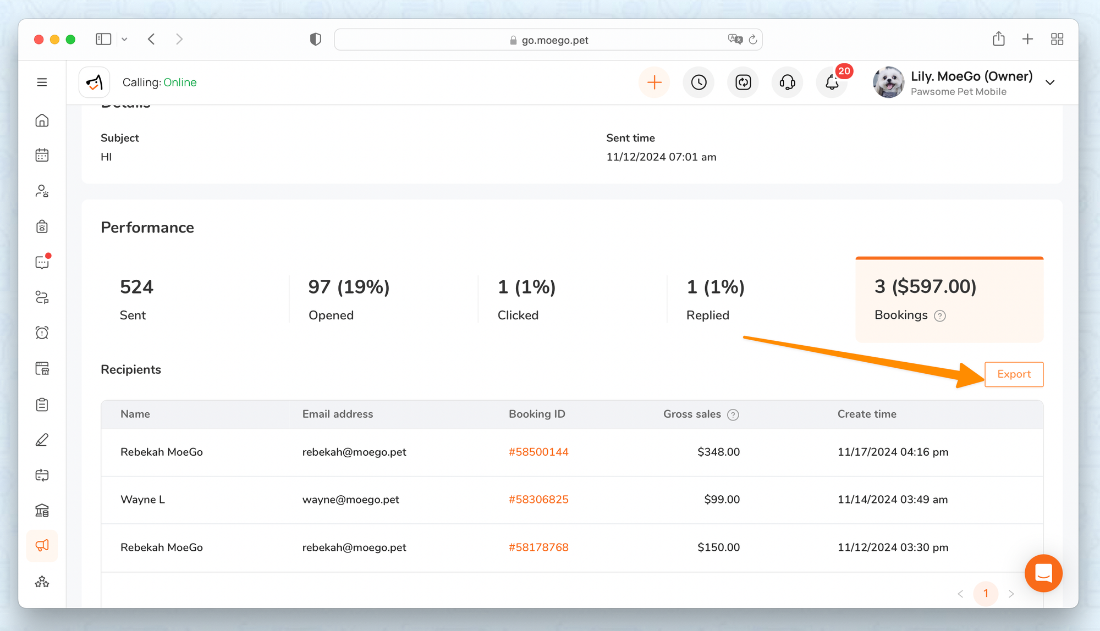The image size is (1100, 631).
Task: Open Marketing megaphone sidebar icon
Action: pos(42,545)
